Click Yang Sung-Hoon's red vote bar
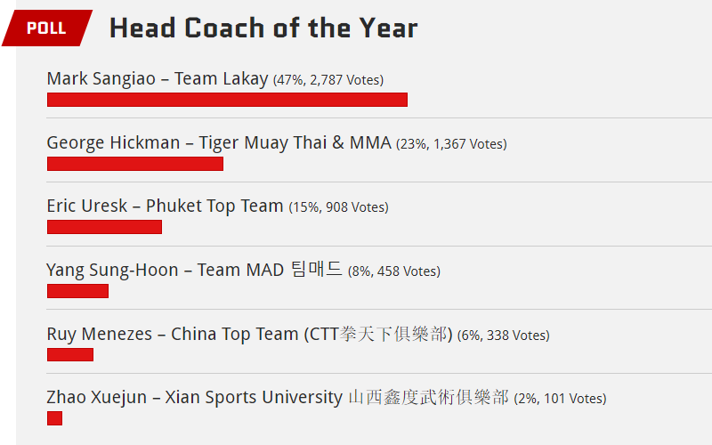This screenshot has height=445, width=712. coord(77,291)
